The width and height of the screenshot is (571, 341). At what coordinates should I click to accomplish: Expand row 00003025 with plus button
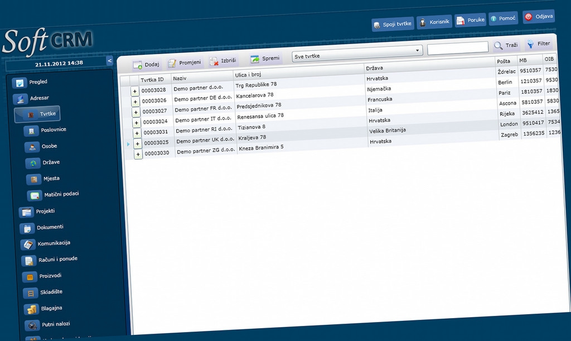coord(138,144)
